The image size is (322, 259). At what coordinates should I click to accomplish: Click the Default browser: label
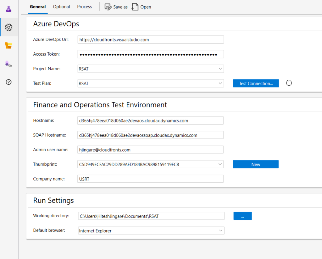(49, 230)
